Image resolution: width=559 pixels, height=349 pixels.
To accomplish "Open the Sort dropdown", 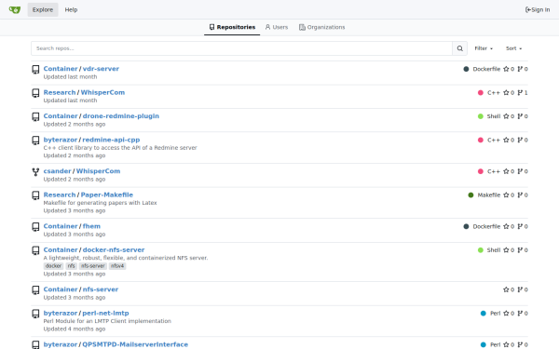I will [x=513, y=48].
